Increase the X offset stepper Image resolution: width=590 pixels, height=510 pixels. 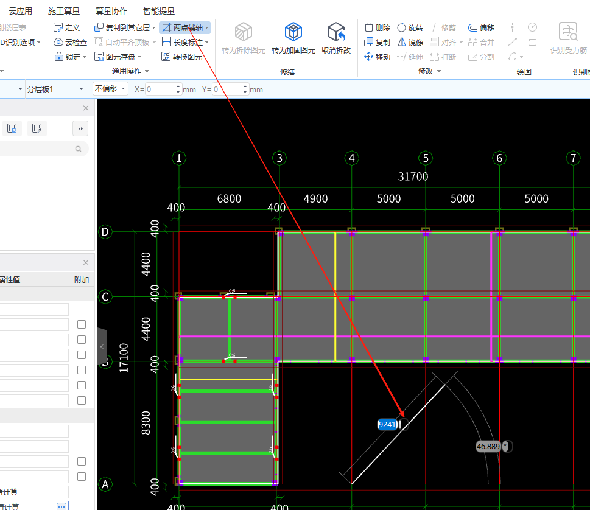(178, 86)
